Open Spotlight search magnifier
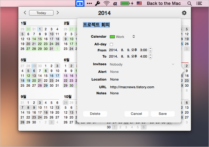 (x=189, y=3)
